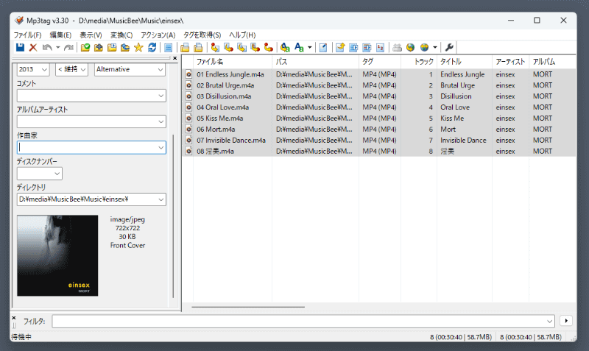Click file icon of 08 淫美.m4a row
Image resolution: width=589 pixels, height=351 pixels.
188,152
